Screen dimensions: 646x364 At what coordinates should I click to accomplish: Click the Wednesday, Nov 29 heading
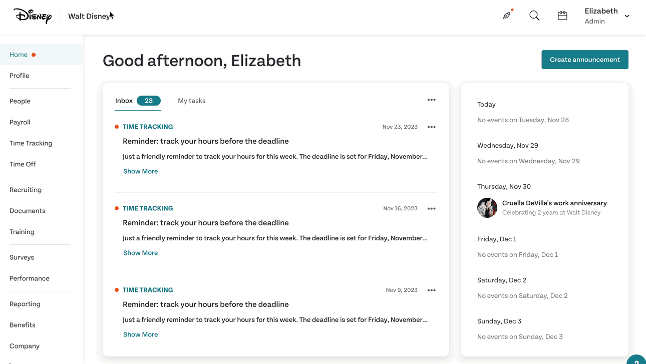click(x=508, y=145)
